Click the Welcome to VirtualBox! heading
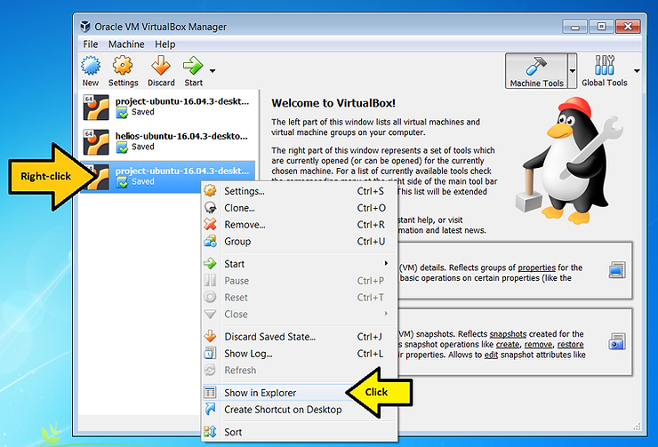 tap(333, 103)
